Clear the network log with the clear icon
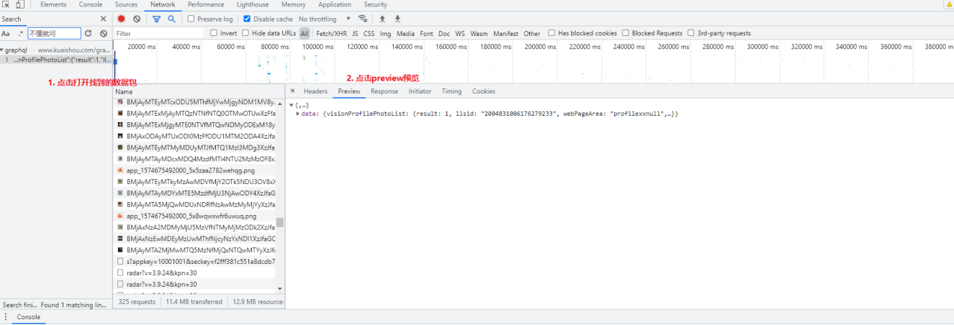 [x=137, y=19]
